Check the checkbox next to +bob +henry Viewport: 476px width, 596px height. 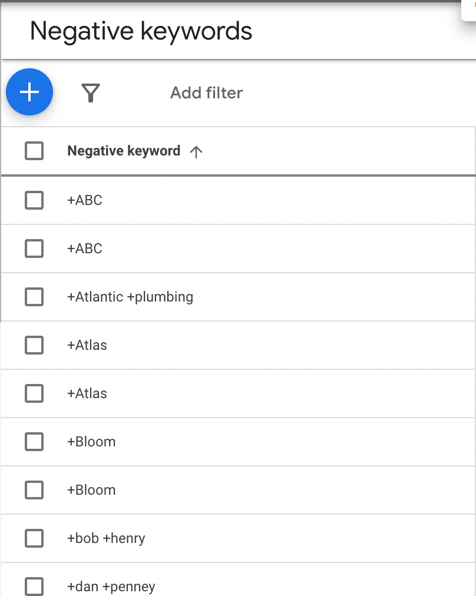(34, 538)
